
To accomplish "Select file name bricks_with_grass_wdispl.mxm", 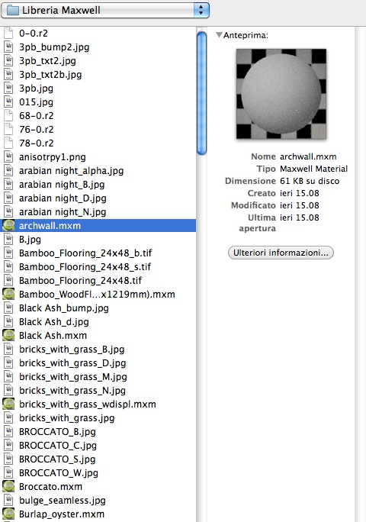I will [x=88, y=404].
